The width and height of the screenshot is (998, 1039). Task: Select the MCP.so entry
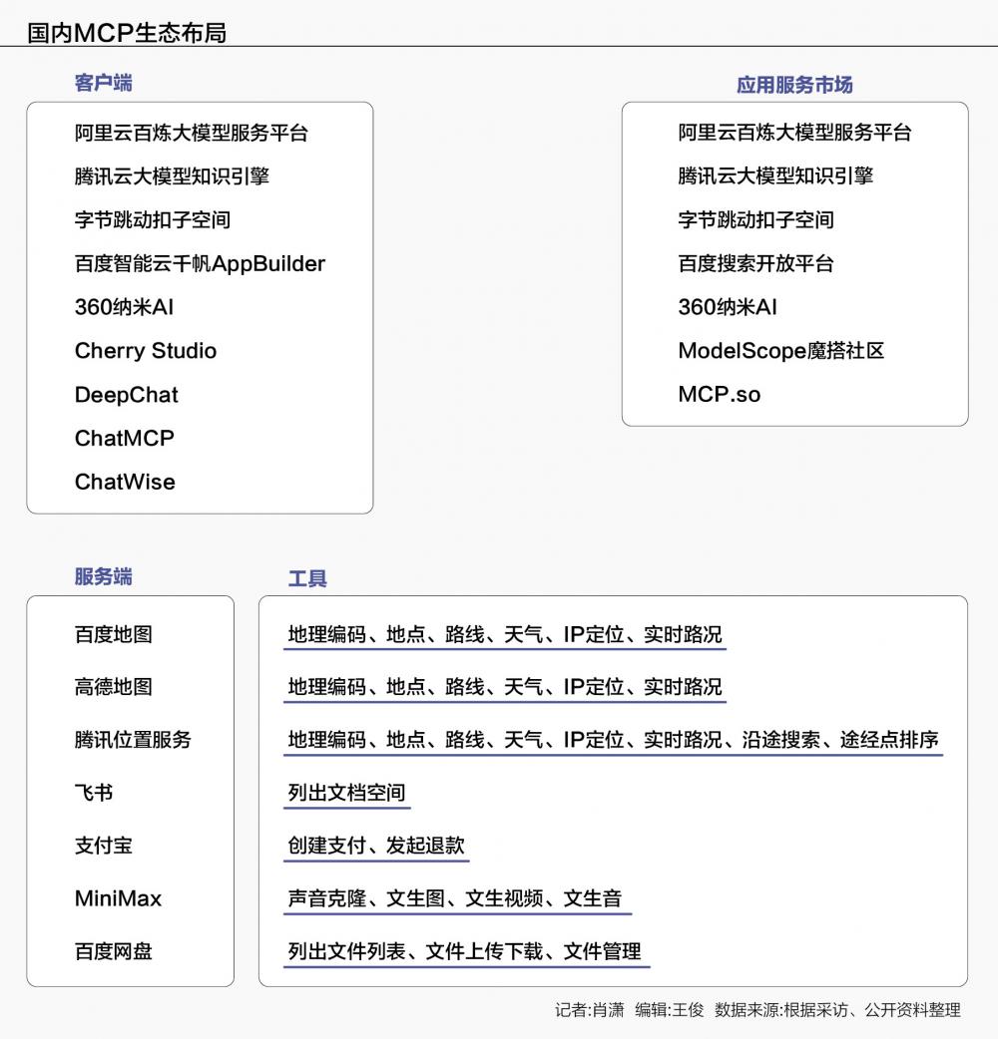click(x=719, y=394)
